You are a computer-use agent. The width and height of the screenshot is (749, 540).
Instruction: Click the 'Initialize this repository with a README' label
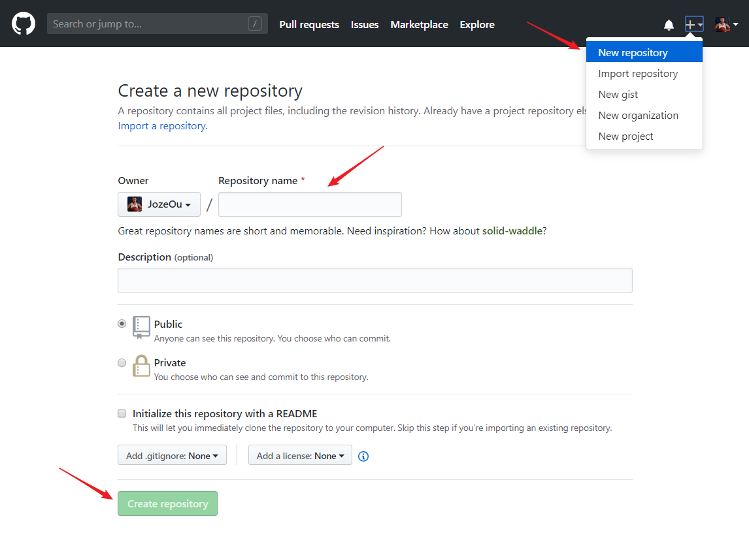tap(225, 413)
